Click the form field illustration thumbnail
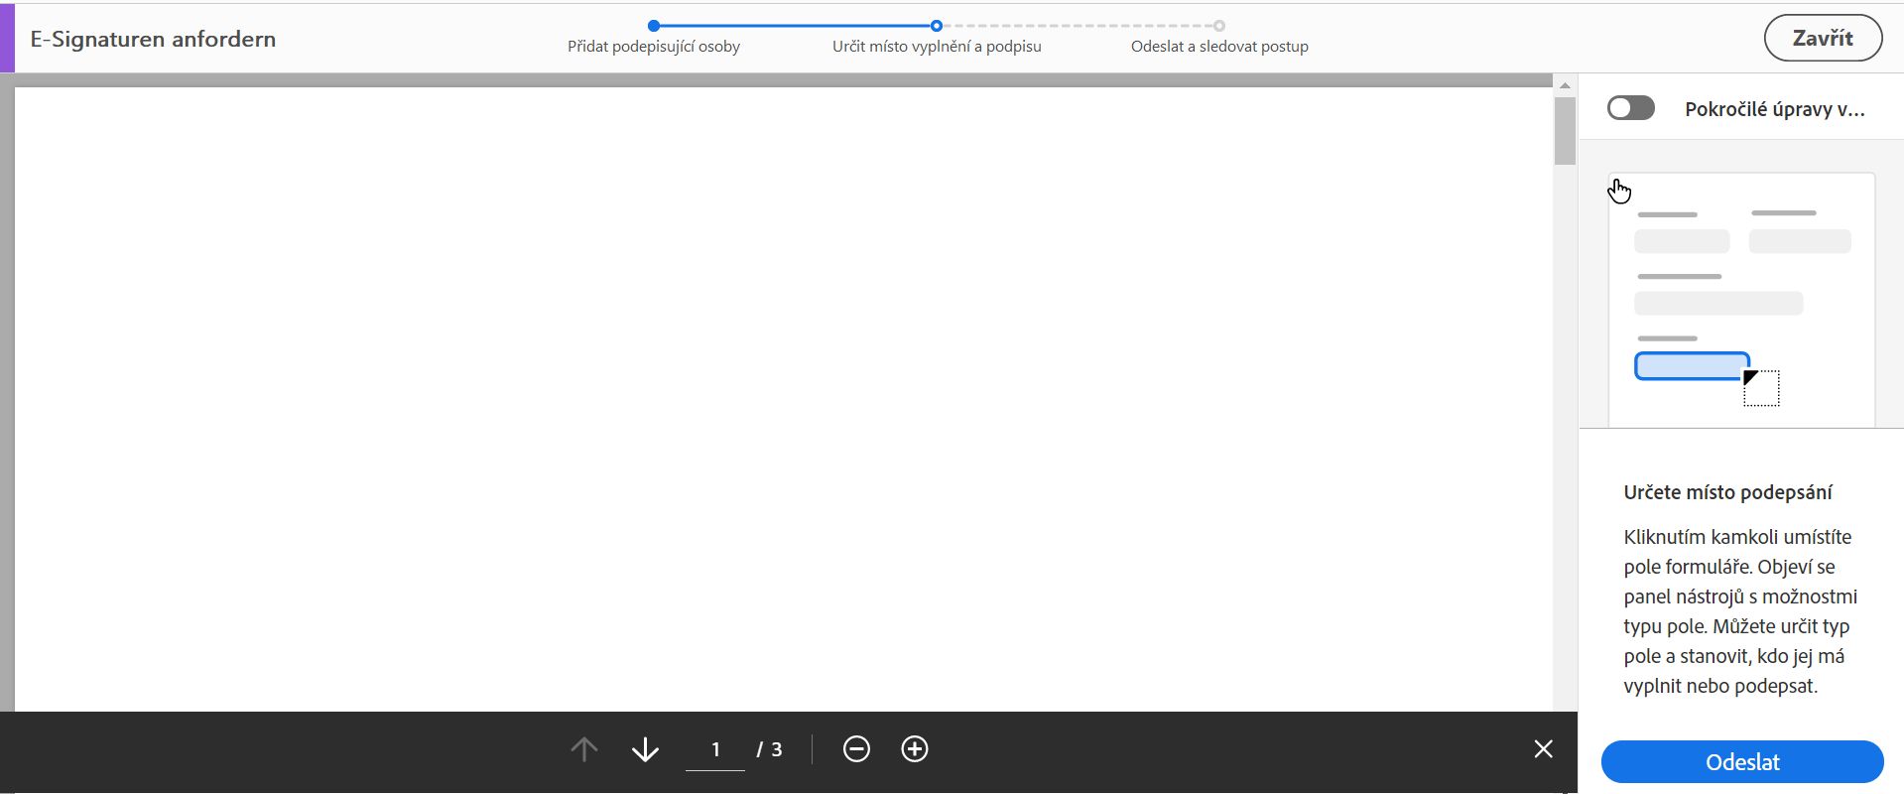The image size is (1904, 794). [x=1741, y=300]
